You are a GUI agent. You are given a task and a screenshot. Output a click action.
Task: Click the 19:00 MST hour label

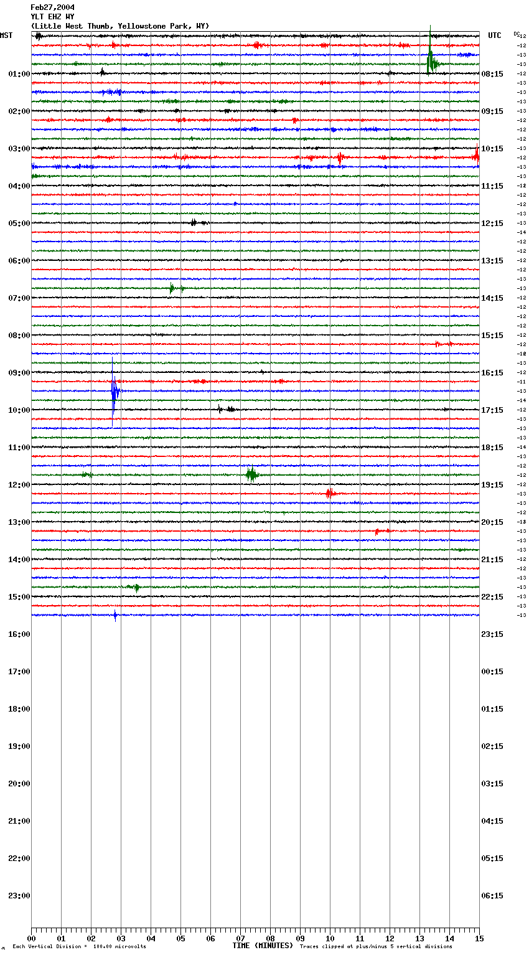pyautogui.click(x=19, y=746)
